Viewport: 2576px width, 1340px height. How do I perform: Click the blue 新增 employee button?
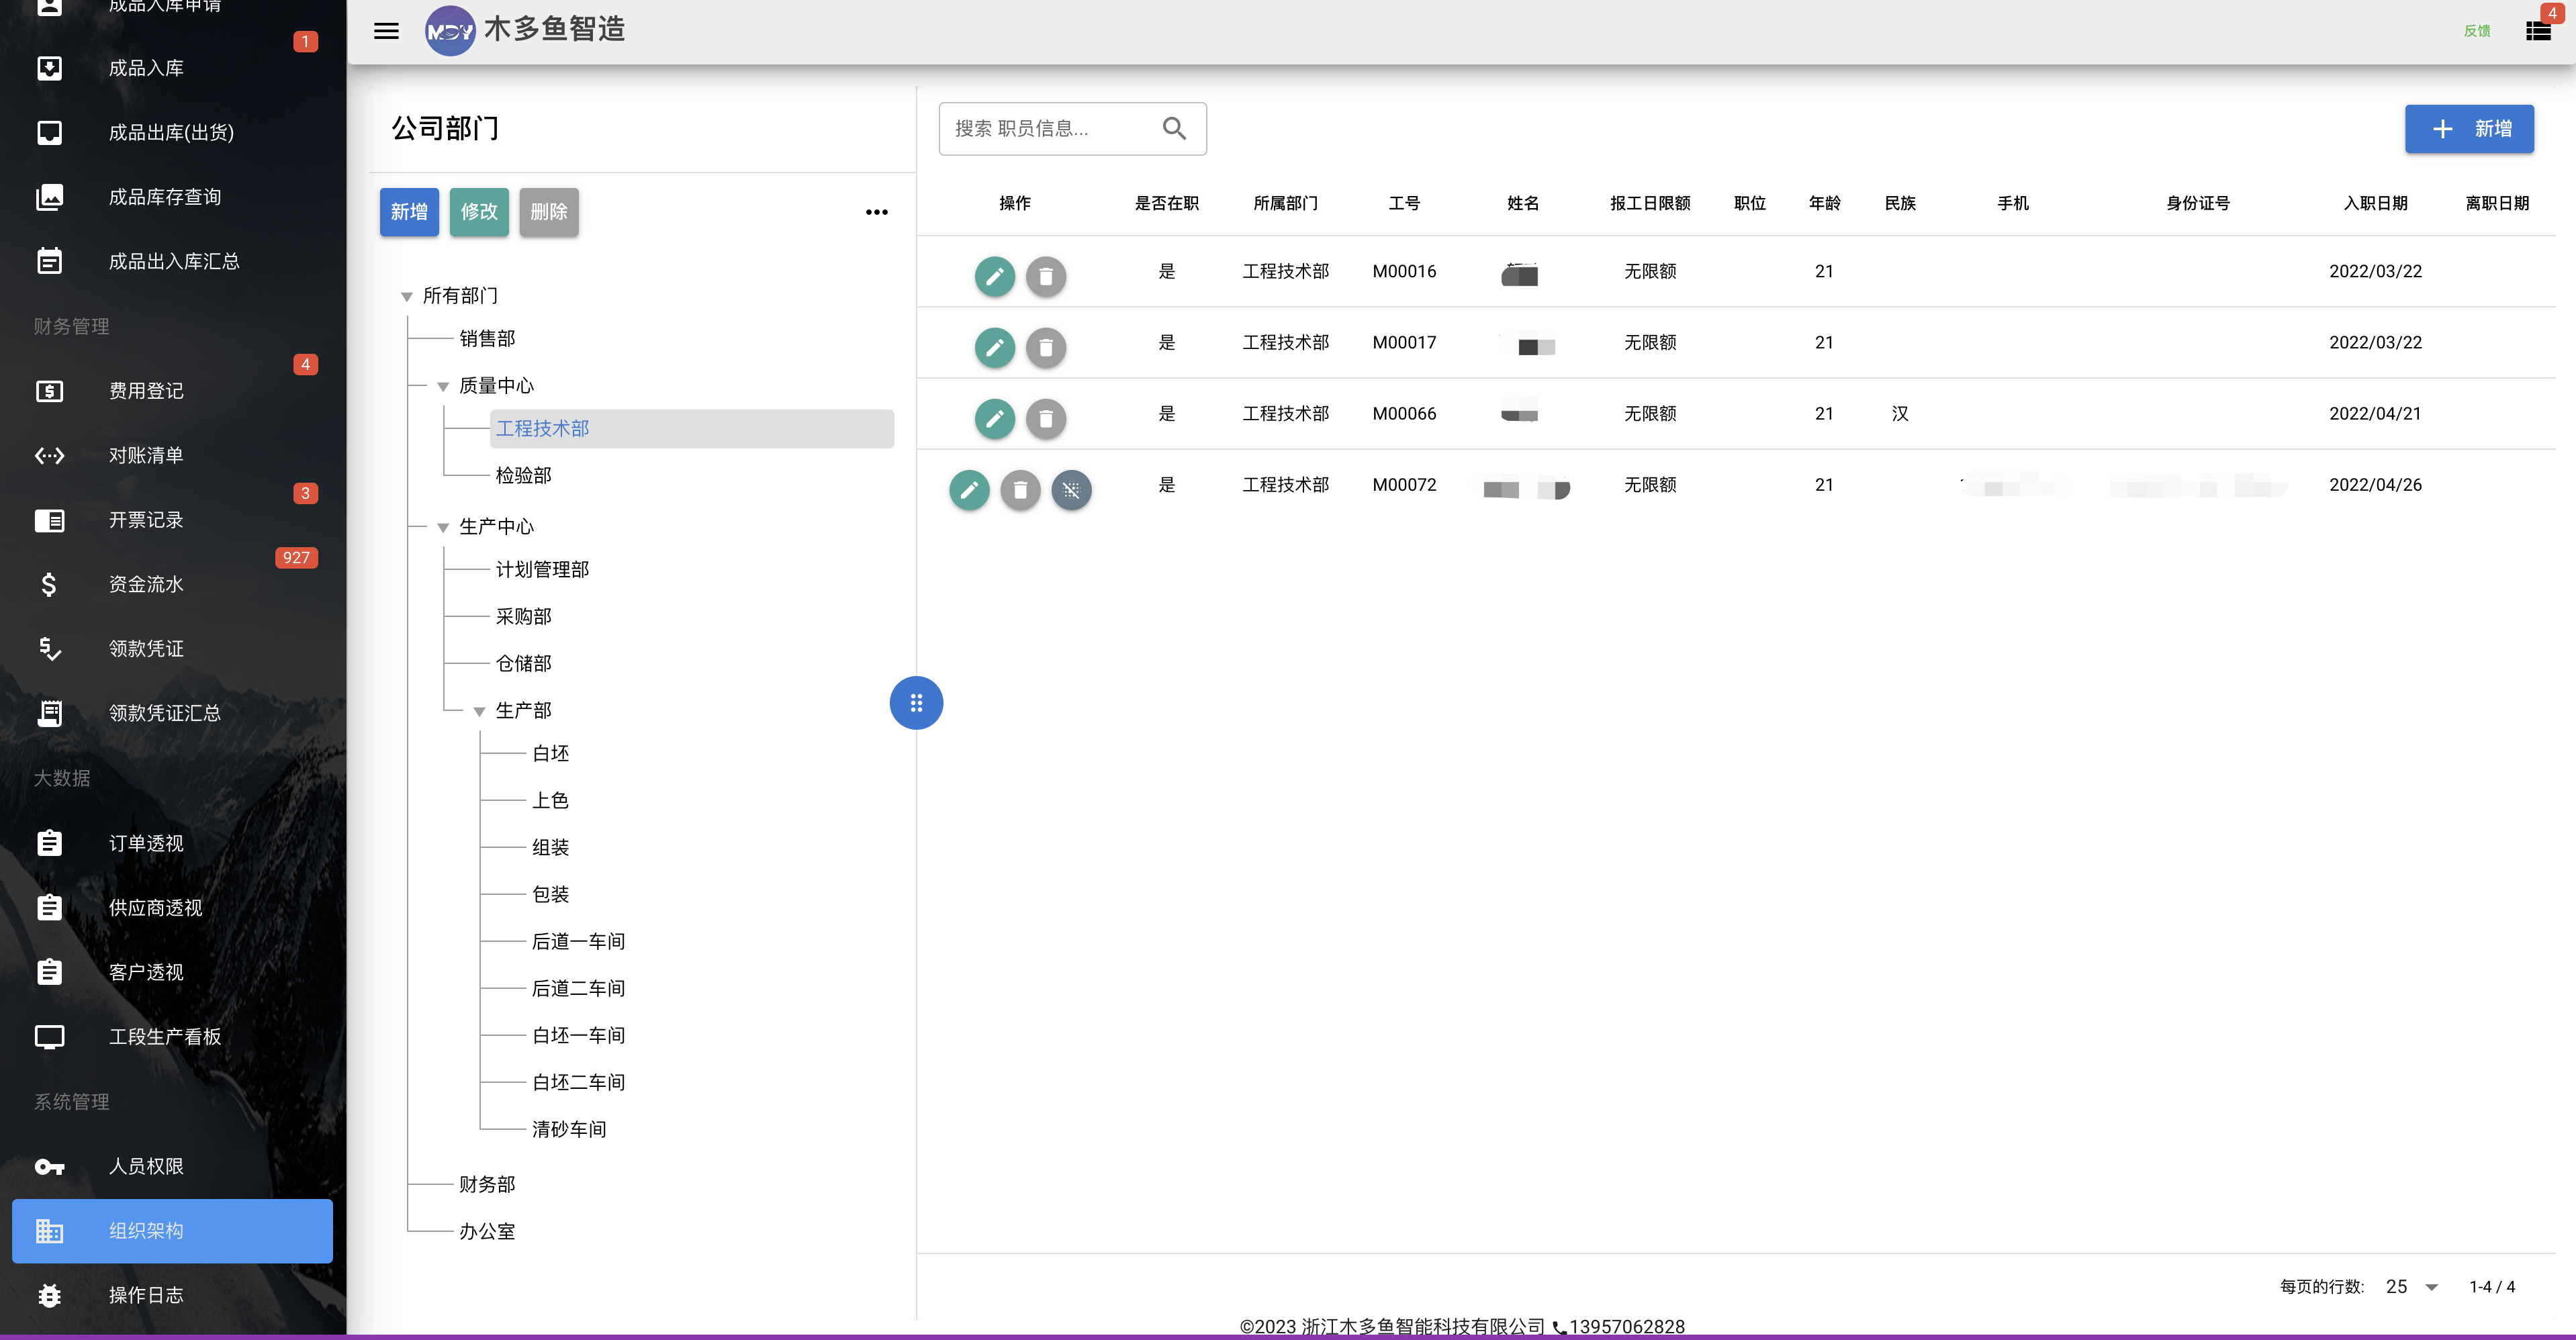pyautogui.click(x=2469, y=129)
